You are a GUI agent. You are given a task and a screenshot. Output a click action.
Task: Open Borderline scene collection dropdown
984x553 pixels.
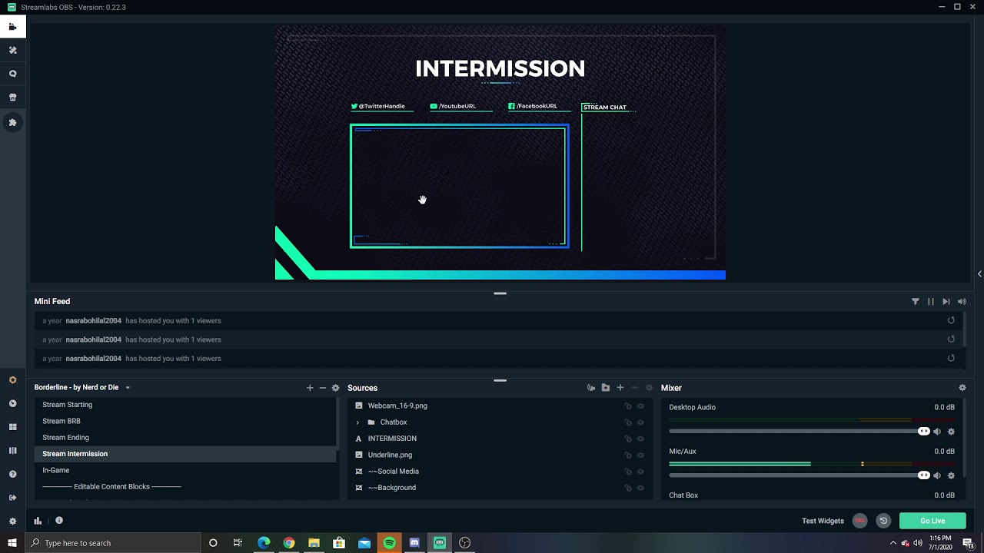(128, 388)
